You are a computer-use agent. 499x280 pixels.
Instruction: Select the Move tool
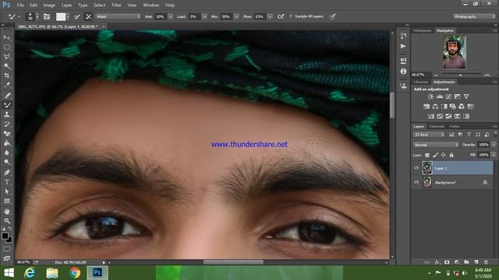click(7, 37)
